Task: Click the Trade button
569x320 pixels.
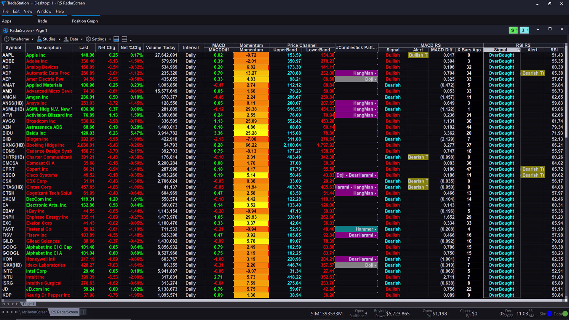Action: [42, 21]
